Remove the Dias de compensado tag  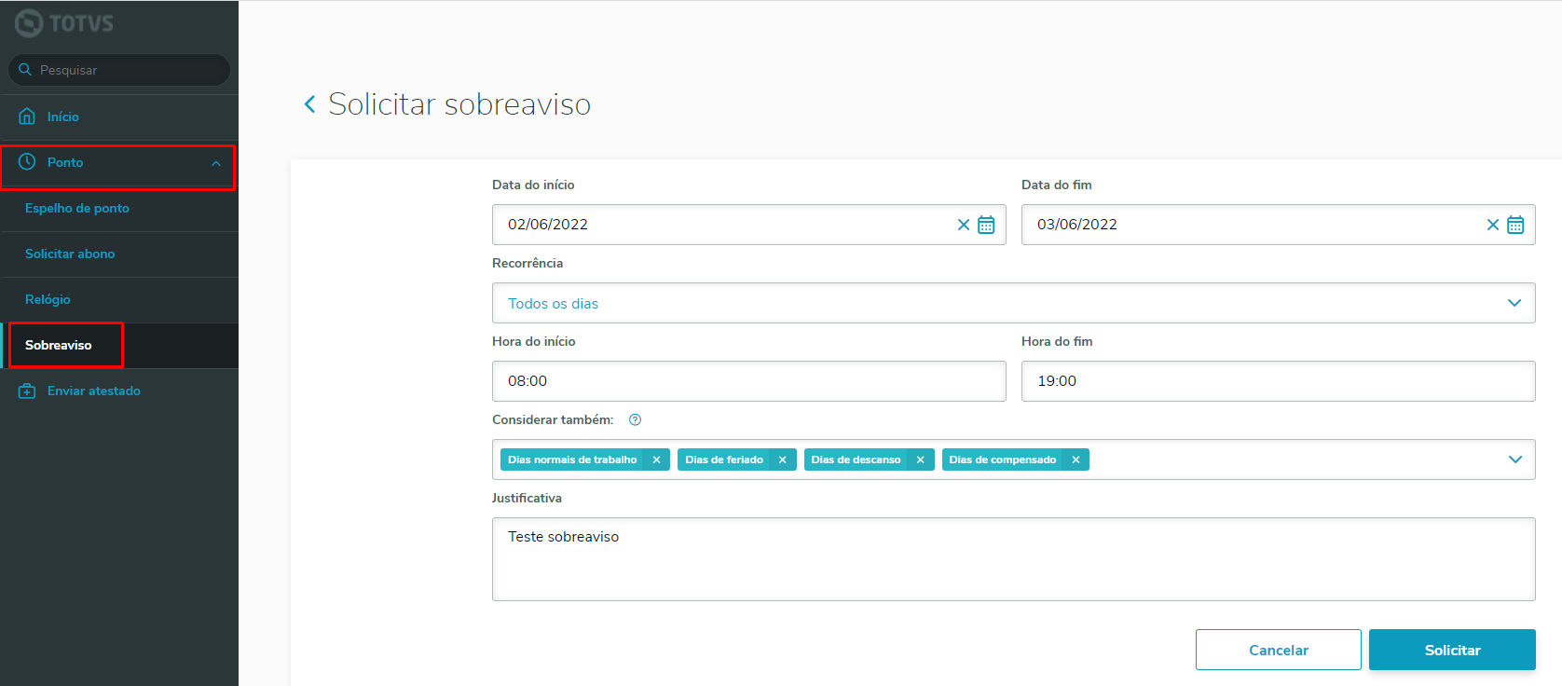[1076, 460]
